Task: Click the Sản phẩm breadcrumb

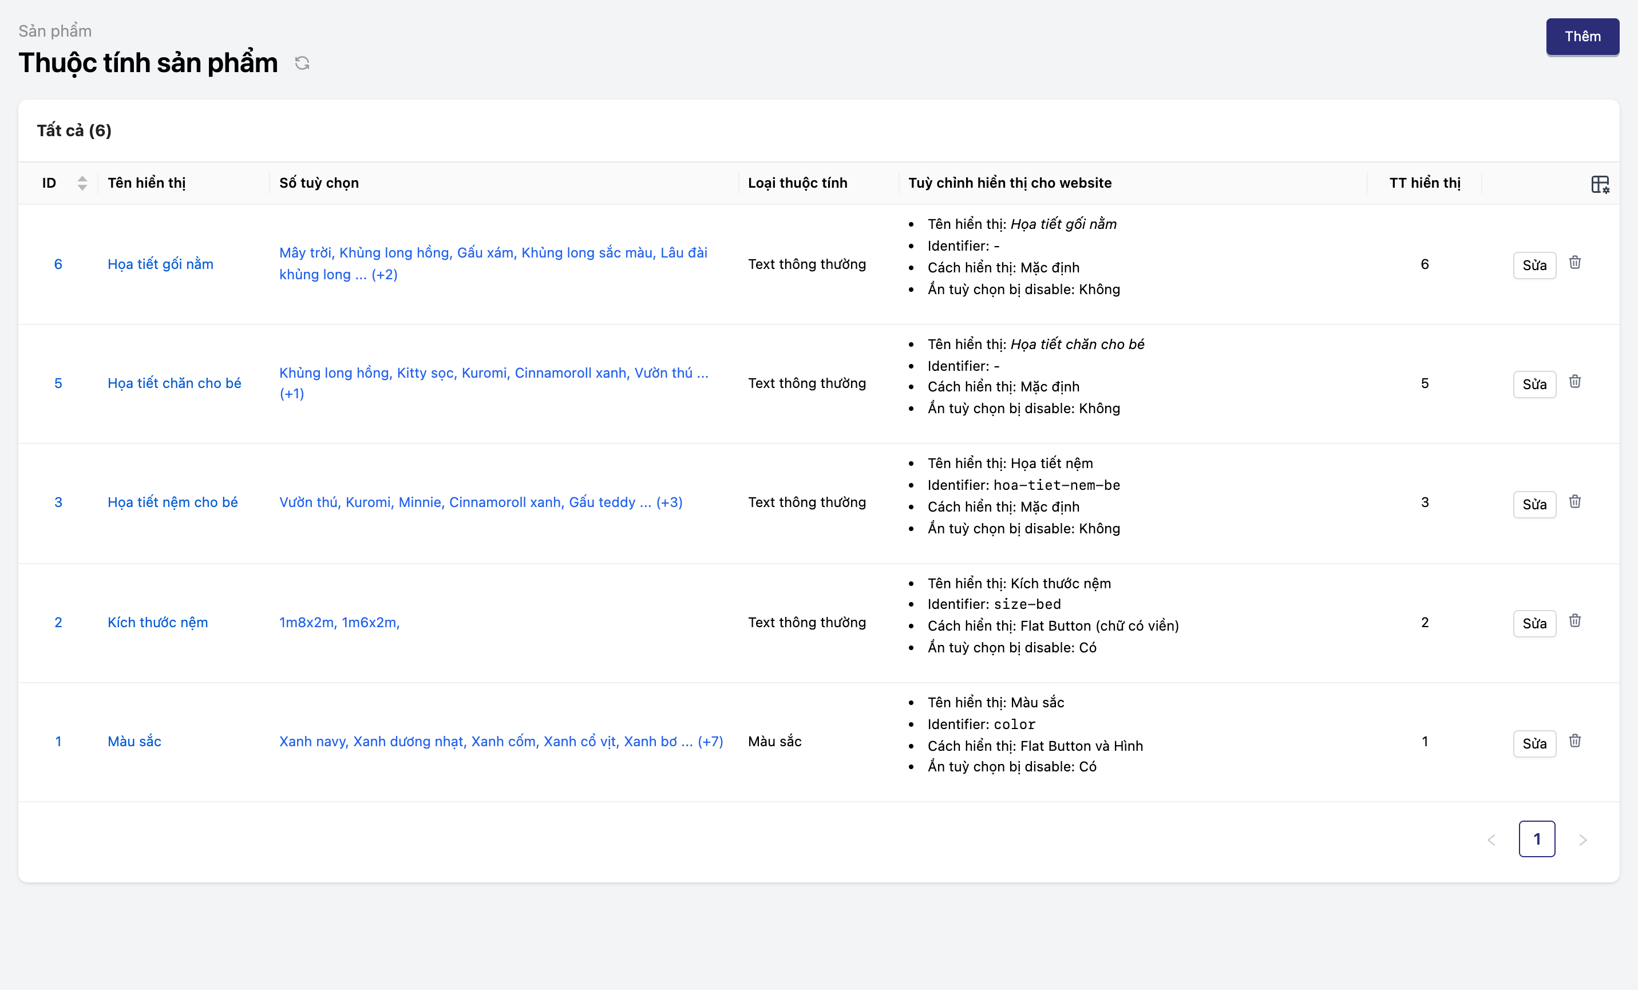Action: (55, 31)
